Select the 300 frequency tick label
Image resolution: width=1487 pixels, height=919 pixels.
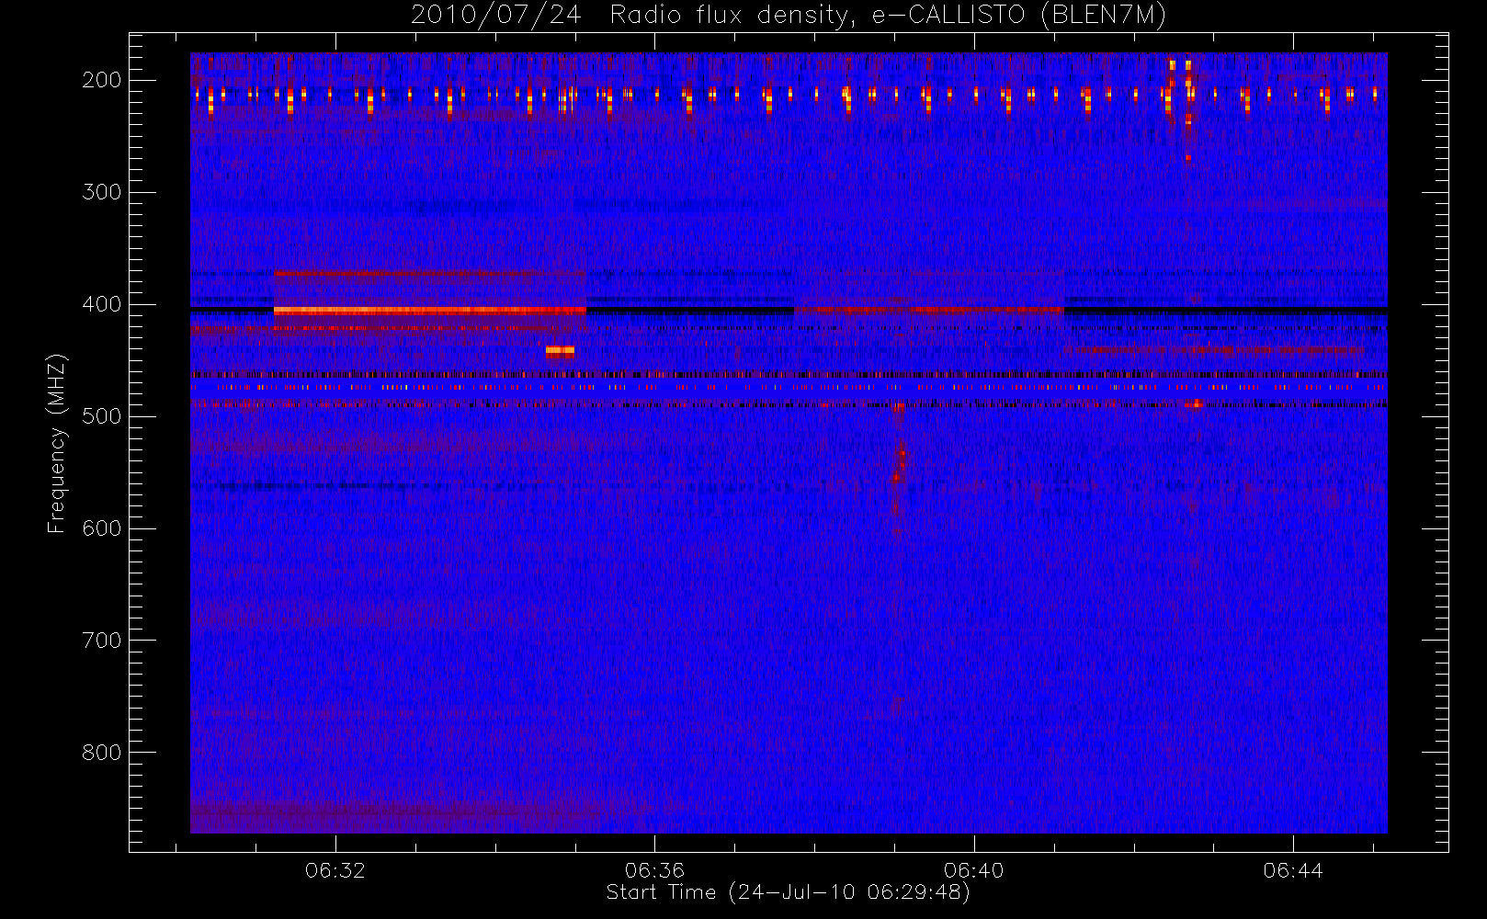(x=101, y=192)
